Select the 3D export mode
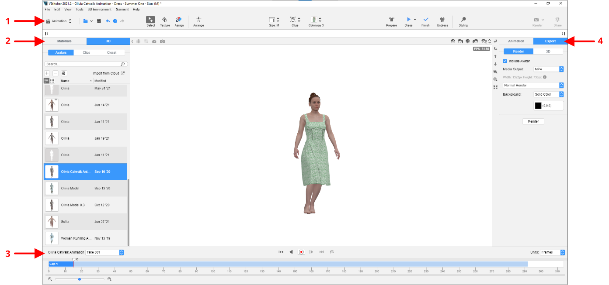This screenshot has height=285, width=609. coord(548,52)
